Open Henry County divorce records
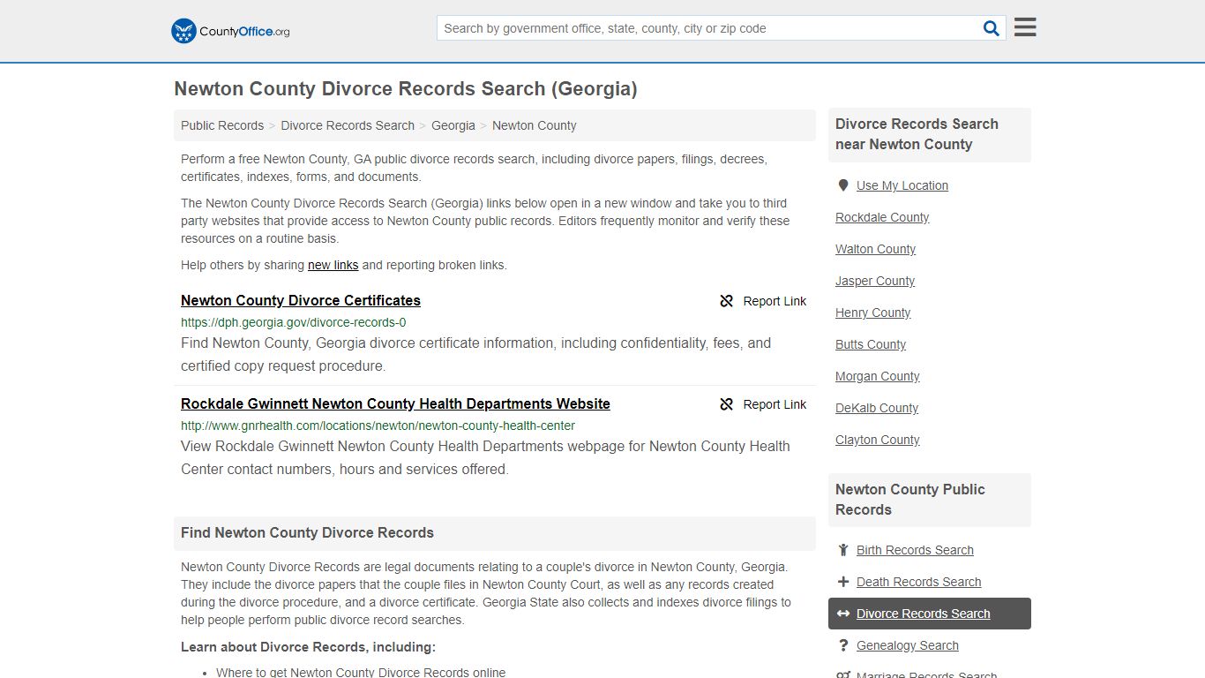 point(873,313)
